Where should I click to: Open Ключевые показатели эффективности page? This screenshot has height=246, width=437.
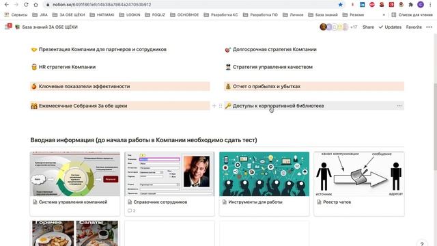(120, 87)
